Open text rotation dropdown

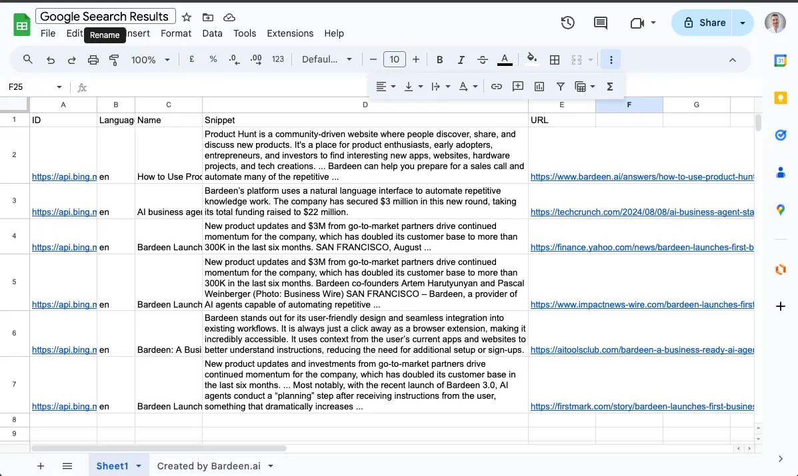(468, 87)
